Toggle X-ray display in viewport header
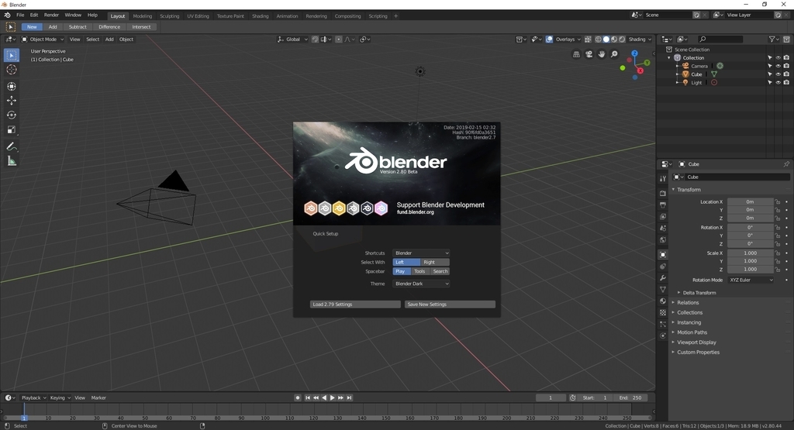Screen dimensions: 794x430 (588, 39)
